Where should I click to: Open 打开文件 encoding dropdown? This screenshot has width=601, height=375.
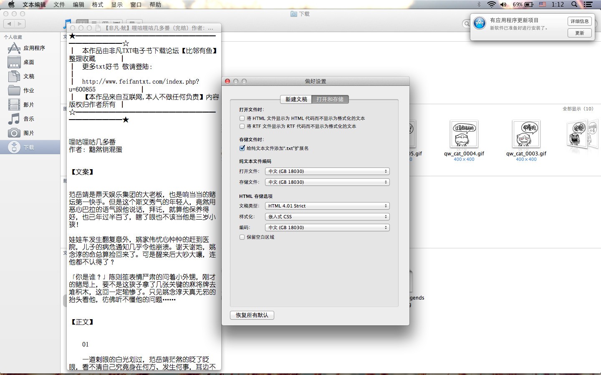(327, 171)
